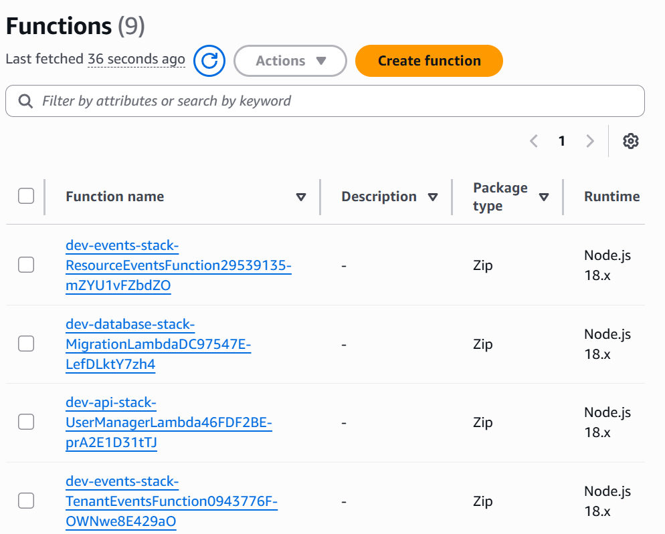Click Zip in the MigrationLambda row

[482, 344]
